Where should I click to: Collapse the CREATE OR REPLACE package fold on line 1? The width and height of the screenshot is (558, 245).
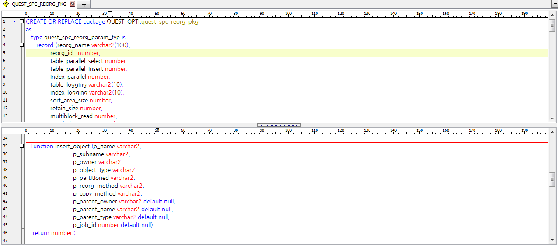21,21
